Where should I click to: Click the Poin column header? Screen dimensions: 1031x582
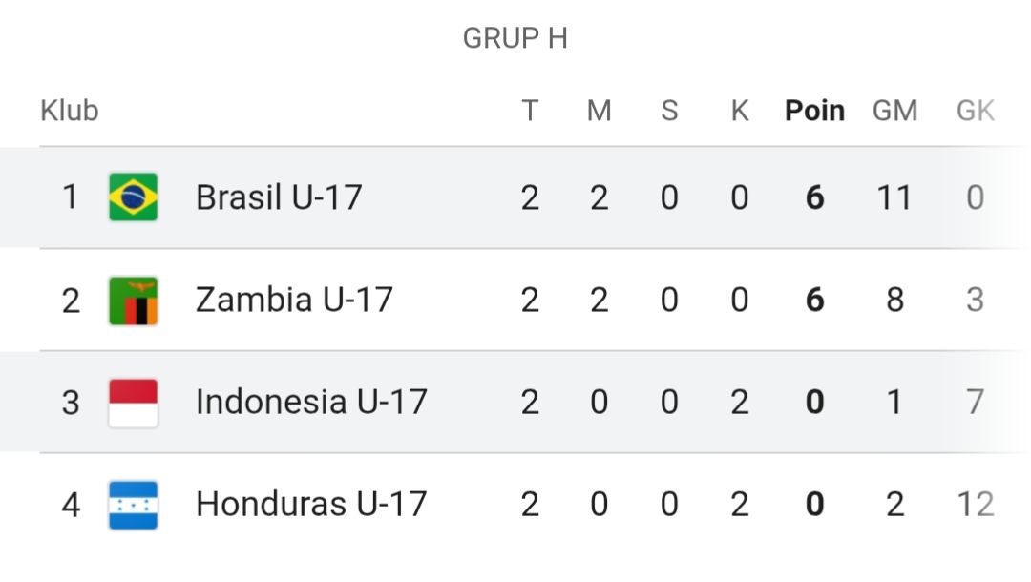pyautogui.click(x=814, y=111)
